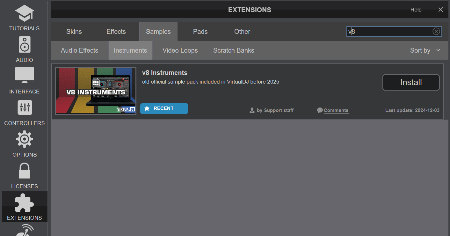Switch to the Effects tab

tap(116, 32)
